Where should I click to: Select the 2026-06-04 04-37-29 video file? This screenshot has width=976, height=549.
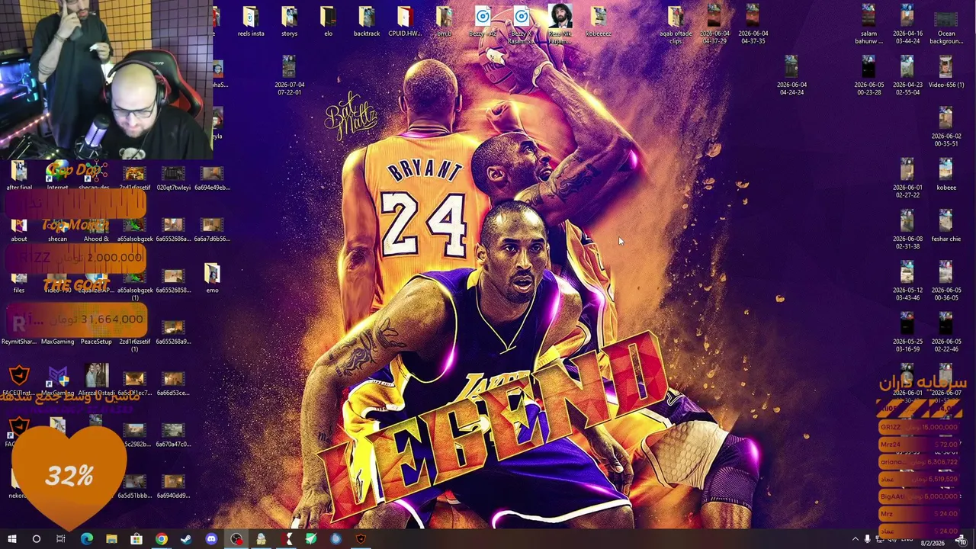[x=714, y=25]
